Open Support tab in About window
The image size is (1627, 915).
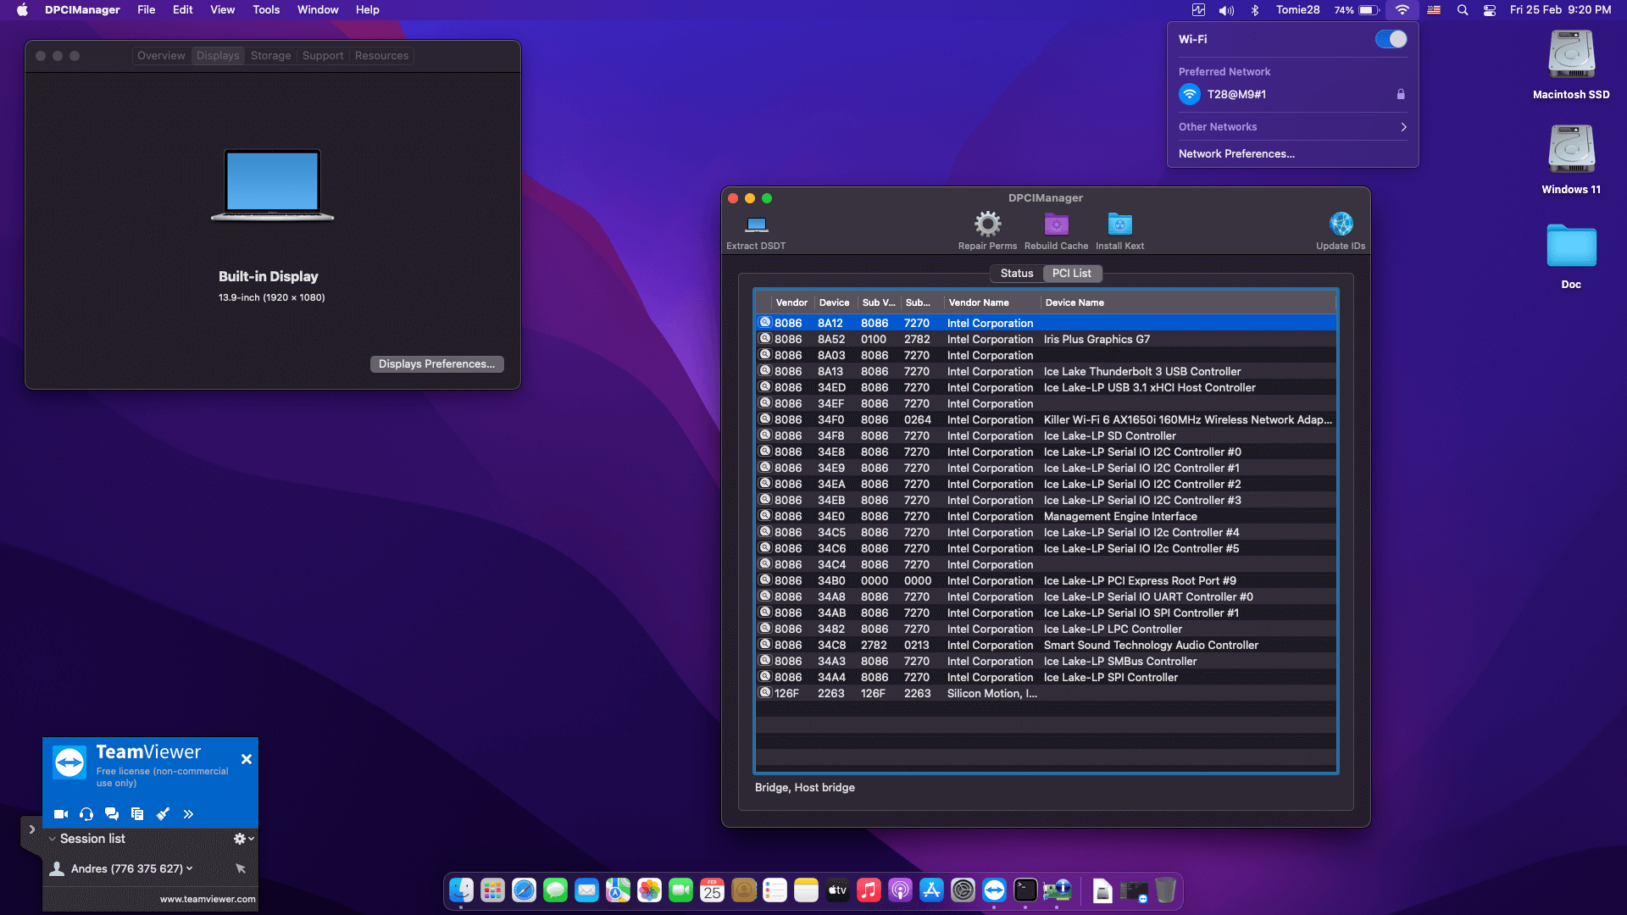[x=323, y=55]
